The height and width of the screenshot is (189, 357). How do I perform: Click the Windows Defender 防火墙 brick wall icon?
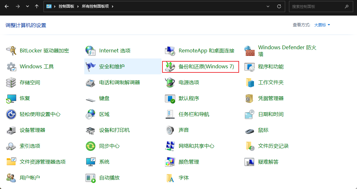[250, 51]
